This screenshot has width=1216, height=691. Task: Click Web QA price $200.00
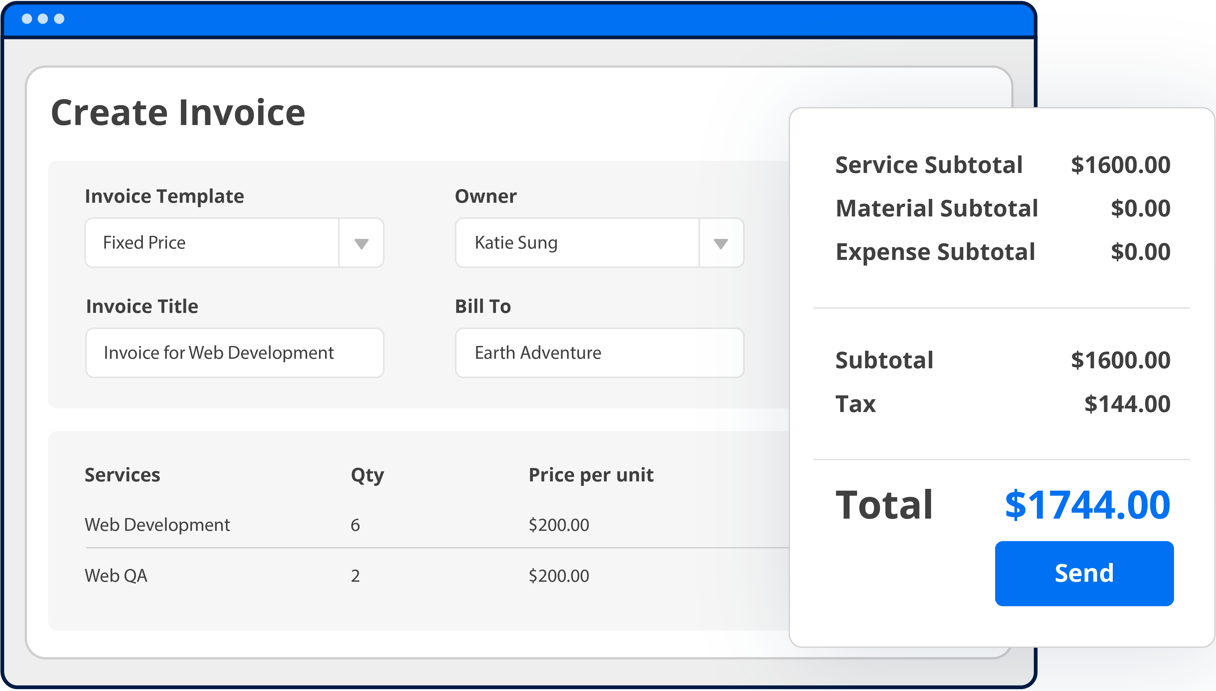(x=559, y=576)
